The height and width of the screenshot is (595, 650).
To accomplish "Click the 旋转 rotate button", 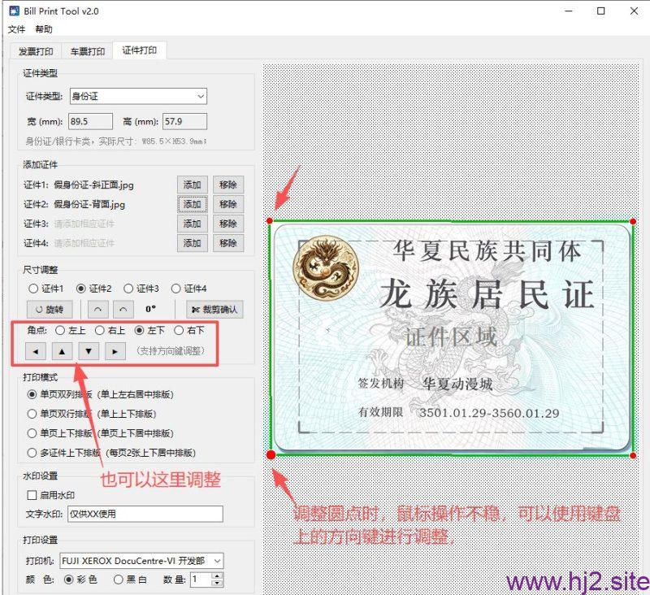I will (50, 310).
